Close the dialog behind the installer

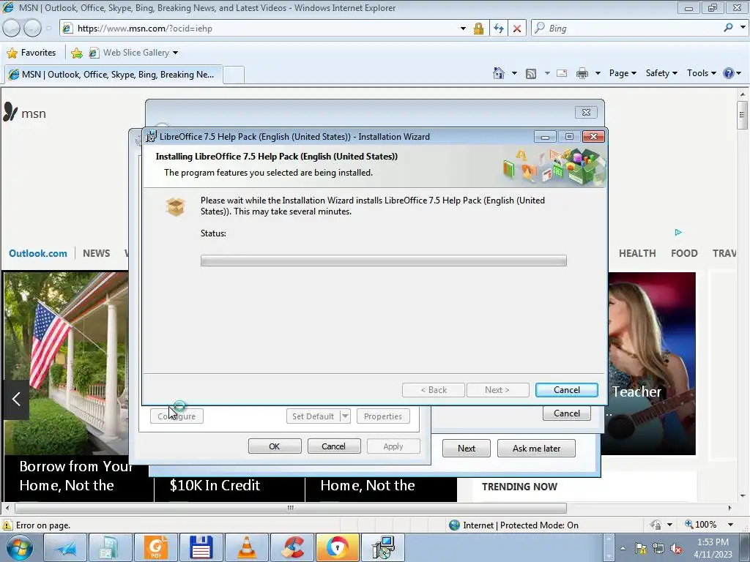pos(585,112)
